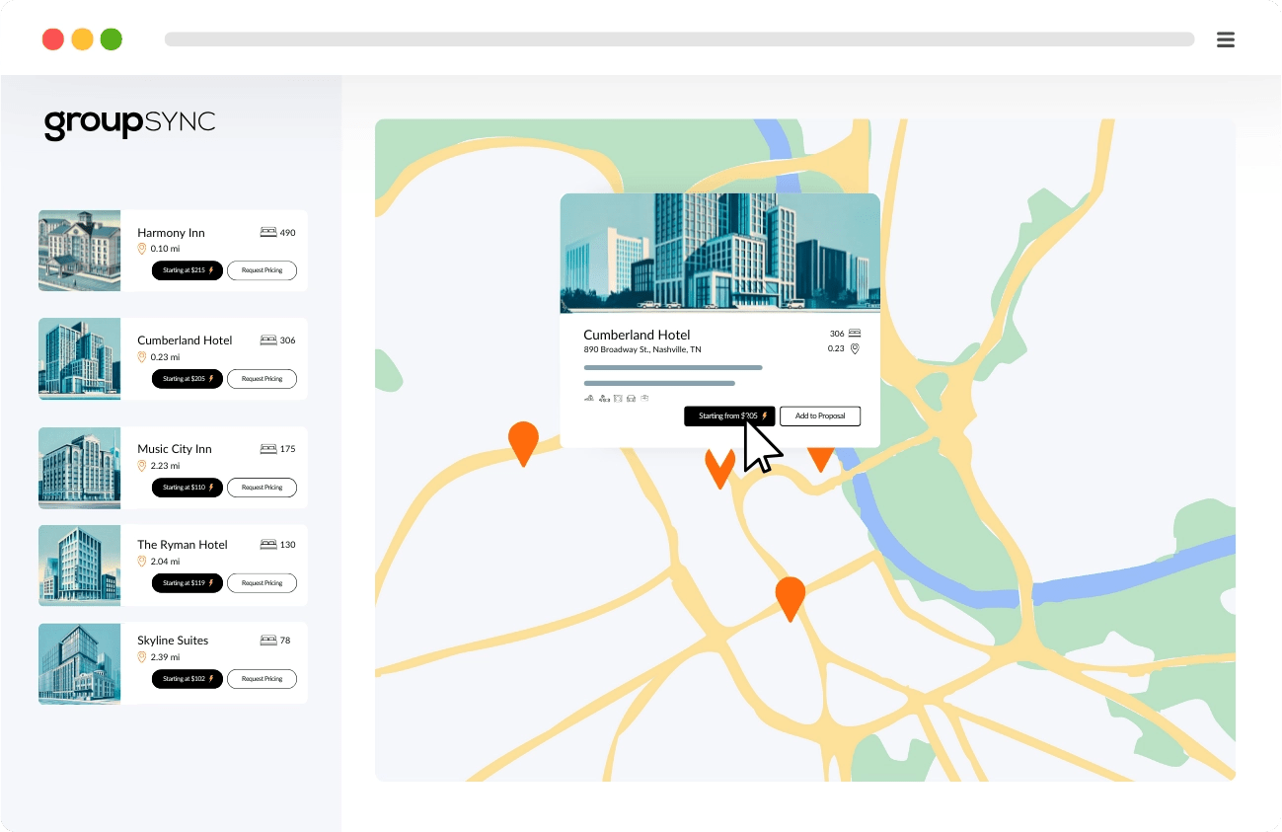
Task: Add Cumberland Hotel to Proposal
Action: coord(820,416)
